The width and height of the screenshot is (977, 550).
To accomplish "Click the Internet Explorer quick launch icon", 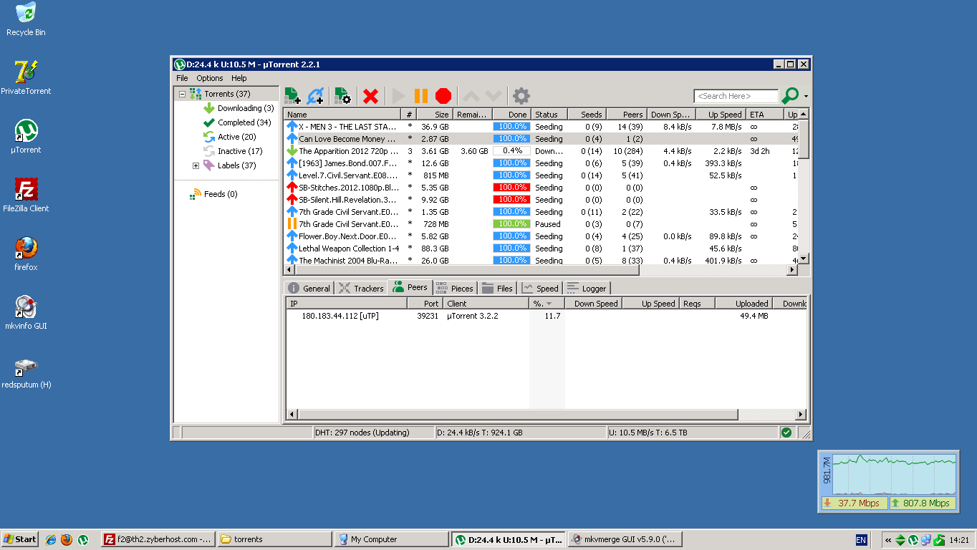I will pos(51,539).
